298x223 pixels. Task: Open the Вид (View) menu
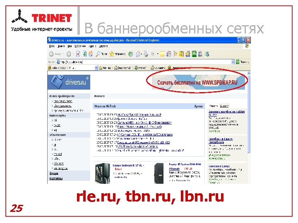click(x=70, y=46)
